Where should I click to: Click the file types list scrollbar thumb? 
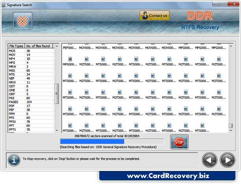tap(57, 94)
